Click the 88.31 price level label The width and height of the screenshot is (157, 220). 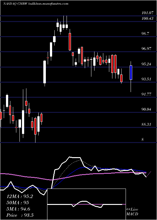[147, 124]
